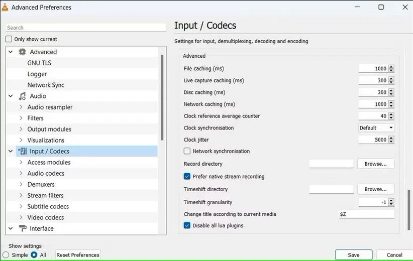The image size is (413, 261).
Task: Expand the Audio codecs tree node
Action: tap(21, 174)
